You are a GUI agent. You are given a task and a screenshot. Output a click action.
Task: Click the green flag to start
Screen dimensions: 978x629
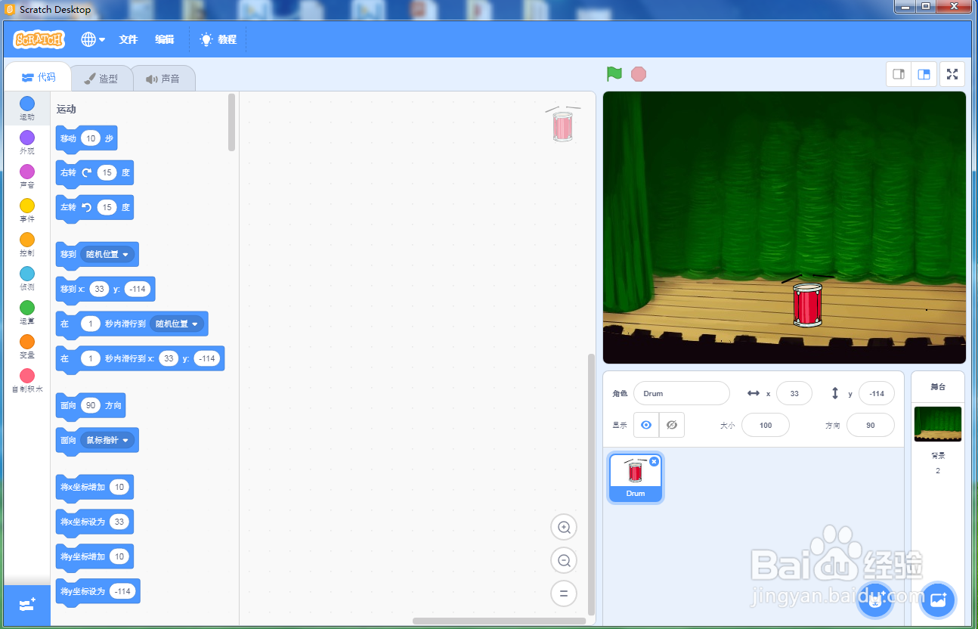614,74
